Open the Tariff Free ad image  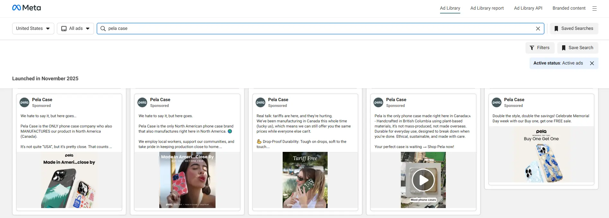tap(305, 180)
